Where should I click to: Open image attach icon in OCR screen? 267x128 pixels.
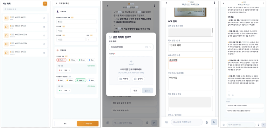point(167,122)
